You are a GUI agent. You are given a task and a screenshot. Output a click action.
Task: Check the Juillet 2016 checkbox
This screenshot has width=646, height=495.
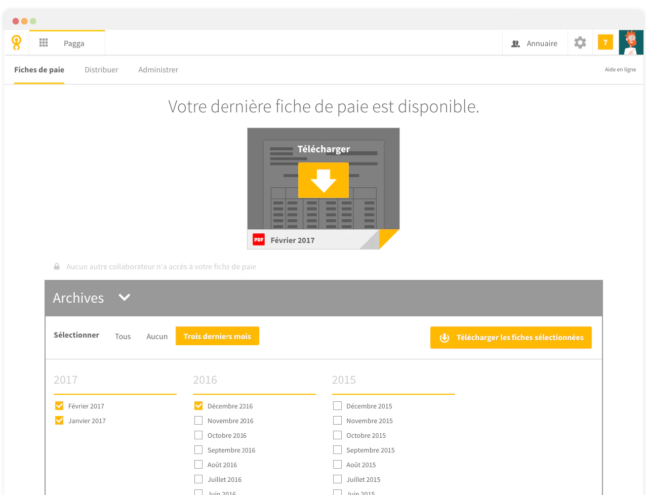click(198, 479)
